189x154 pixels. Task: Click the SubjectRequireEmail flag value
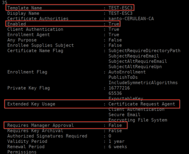[x=134, y=56]
